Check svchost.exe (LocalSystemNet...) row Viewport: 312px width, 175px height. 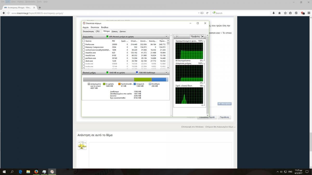(84, 50)
